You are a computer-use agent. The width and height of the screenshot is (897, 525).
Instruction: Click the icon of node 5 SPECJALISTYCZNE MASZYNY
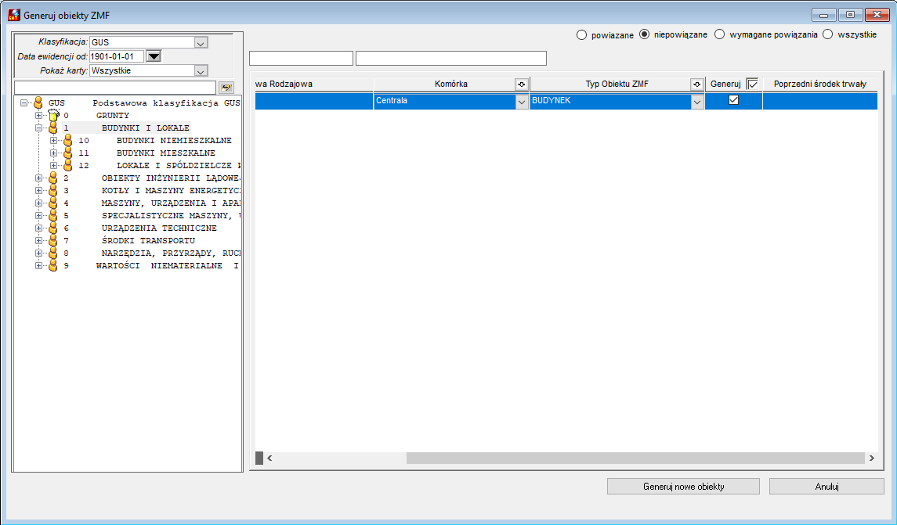53,216
